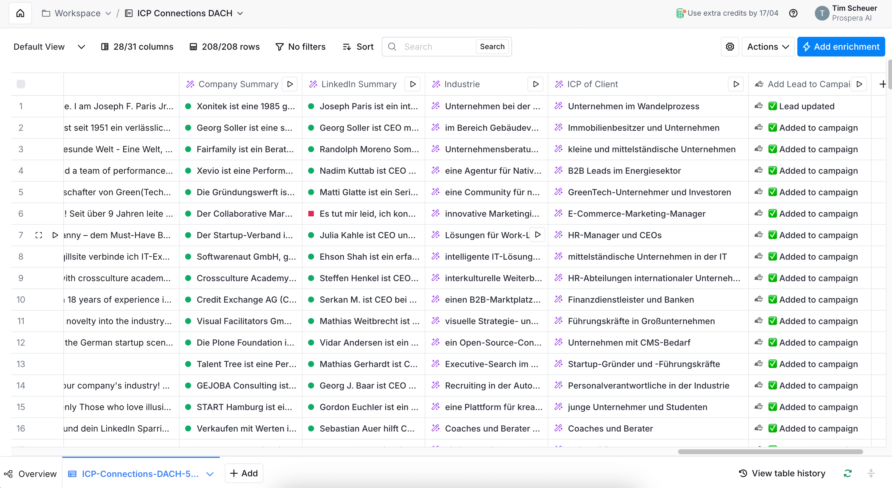Click the horizontal table scrollbar
This screenshot has height=488, width=892.
tap(770, 452)
